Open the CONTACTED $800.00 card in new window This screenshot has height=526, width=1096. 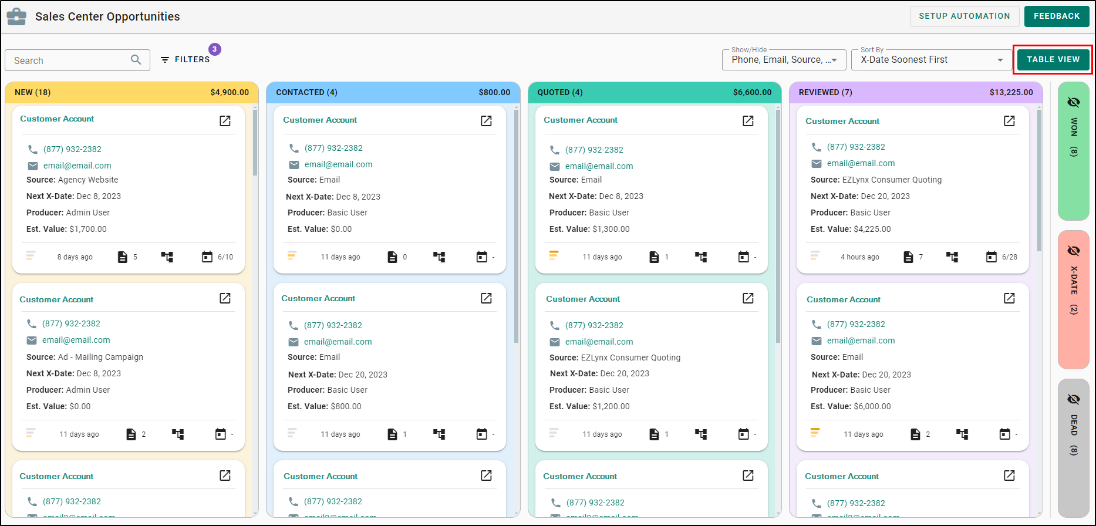coord(486,298)
